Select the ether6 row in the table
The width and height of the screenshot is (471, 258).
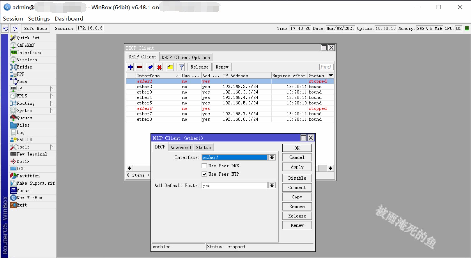pos(144,108)
